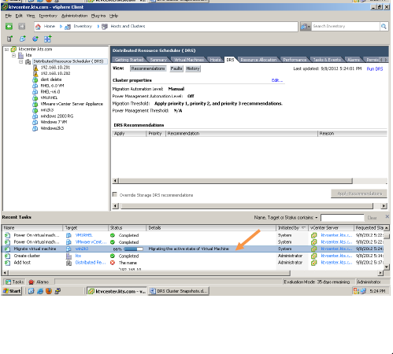Click the Tasks icon in the status bar
Screen dimensions: 393x354
(x=8, y=282)
